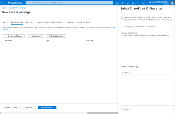The image size is (175, 114).
Task: Switch to Requestor information (Preview) tab
Action: point(49,22)
